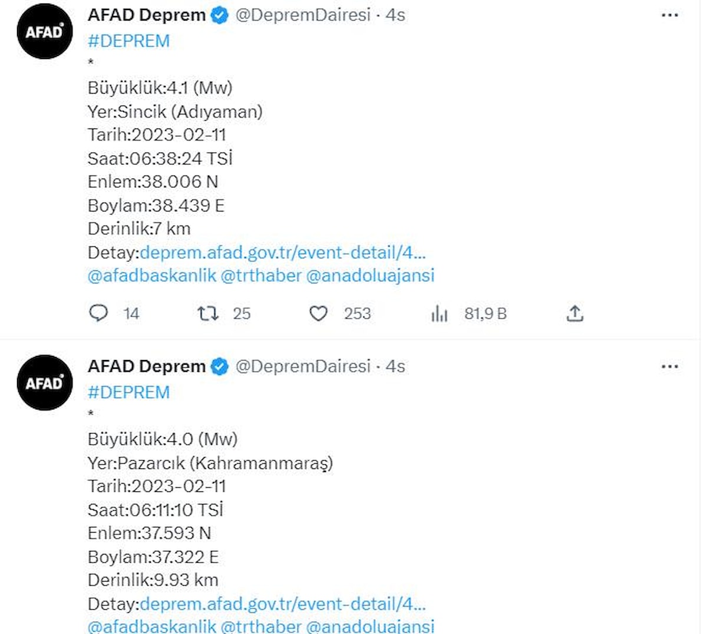Open #DEPREM hashtag in the first tweet
The image size is (707, 634).
pyautogui.click(x=128, y=41)
